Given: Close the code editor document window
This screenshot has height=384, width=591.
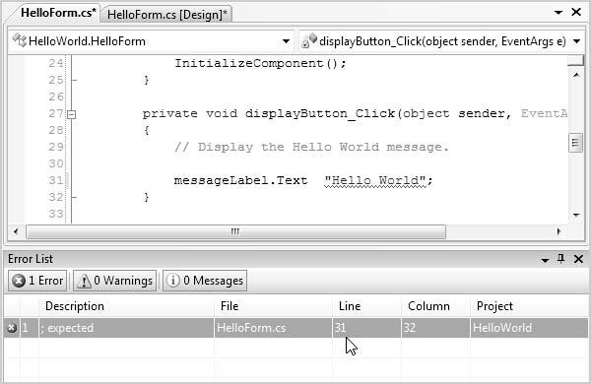Looking at the screenshot, I should point(576,12).
